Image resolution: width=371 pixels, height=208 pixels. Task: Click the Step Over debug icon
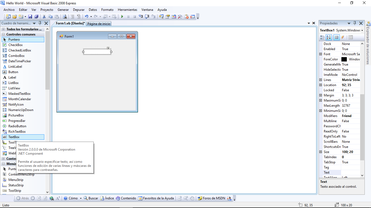coord(147,17)
